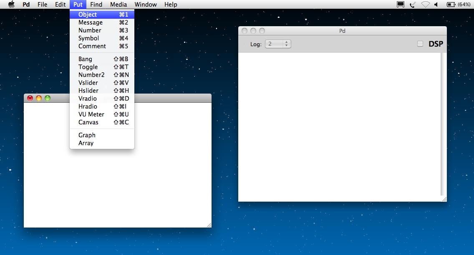This screenshot has height=255, width=474.
Task: Close the Put menu via its title
Action: 78,5
